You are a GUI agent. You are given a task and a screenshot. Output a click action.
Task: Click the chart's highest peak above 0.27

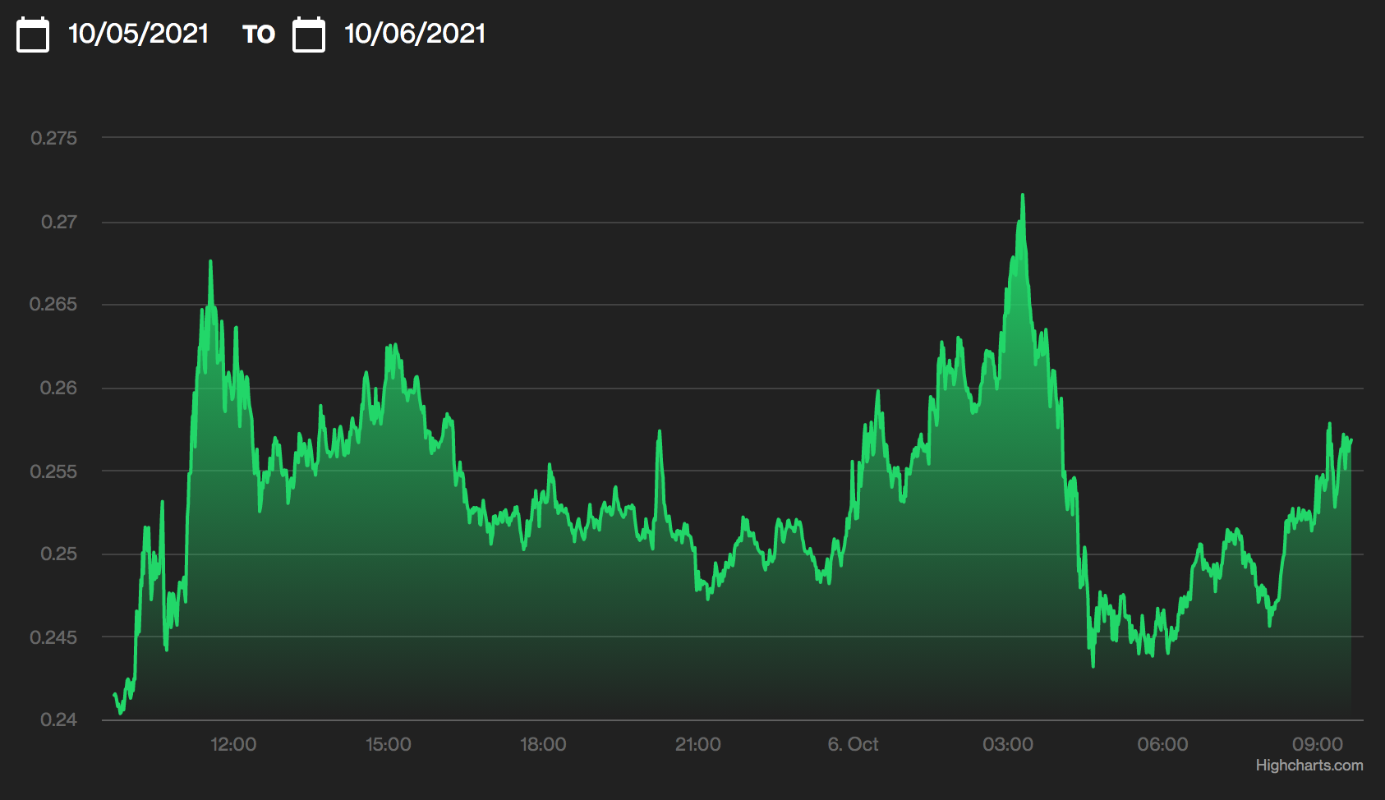1022,196
